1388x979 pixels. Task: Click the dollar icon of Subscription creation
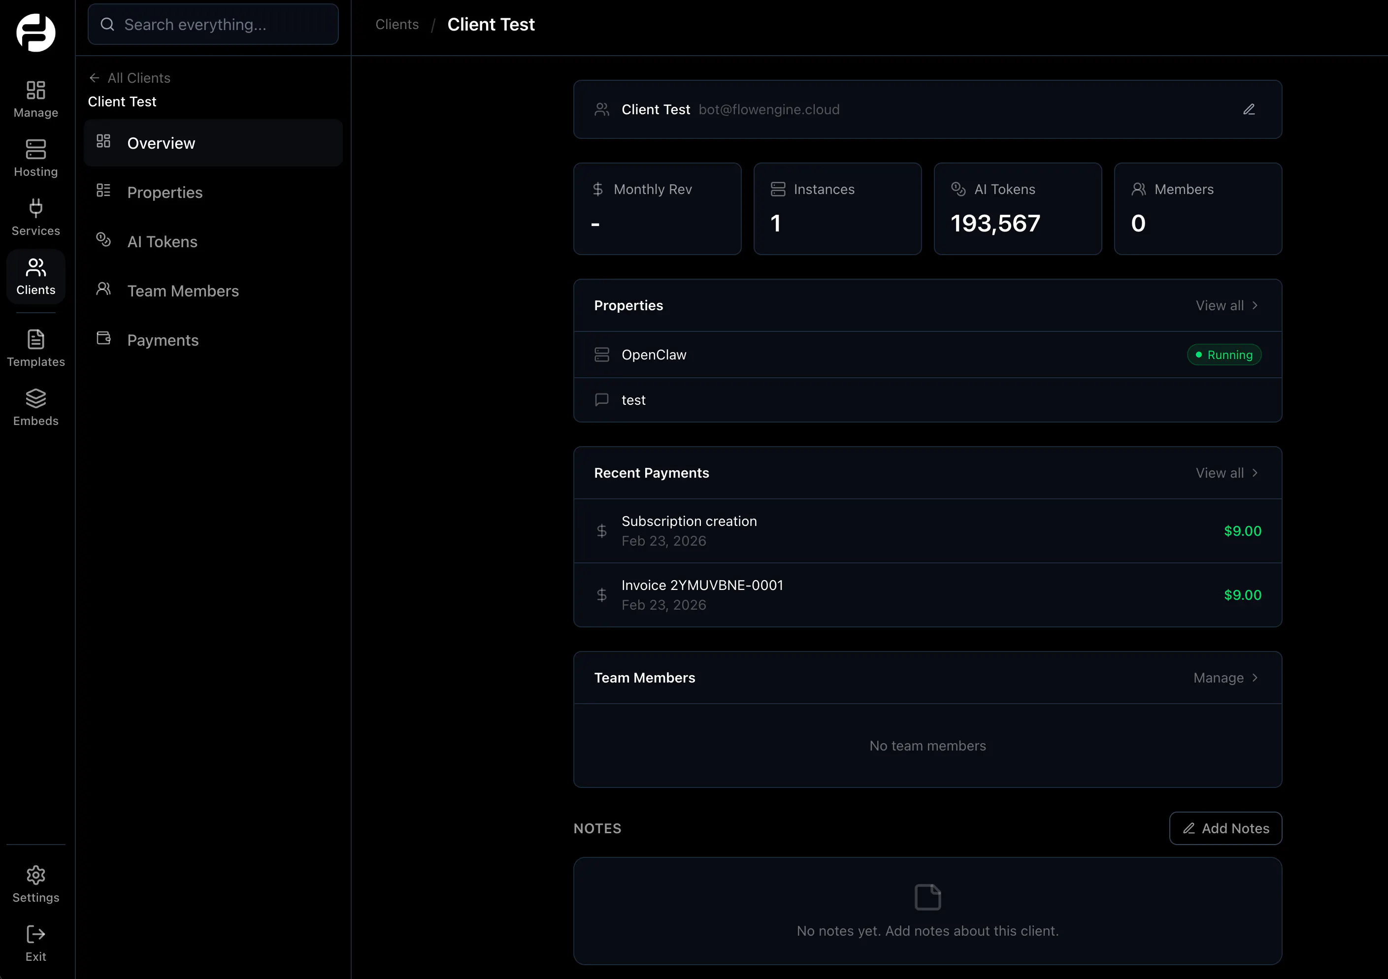click(601, 530)
